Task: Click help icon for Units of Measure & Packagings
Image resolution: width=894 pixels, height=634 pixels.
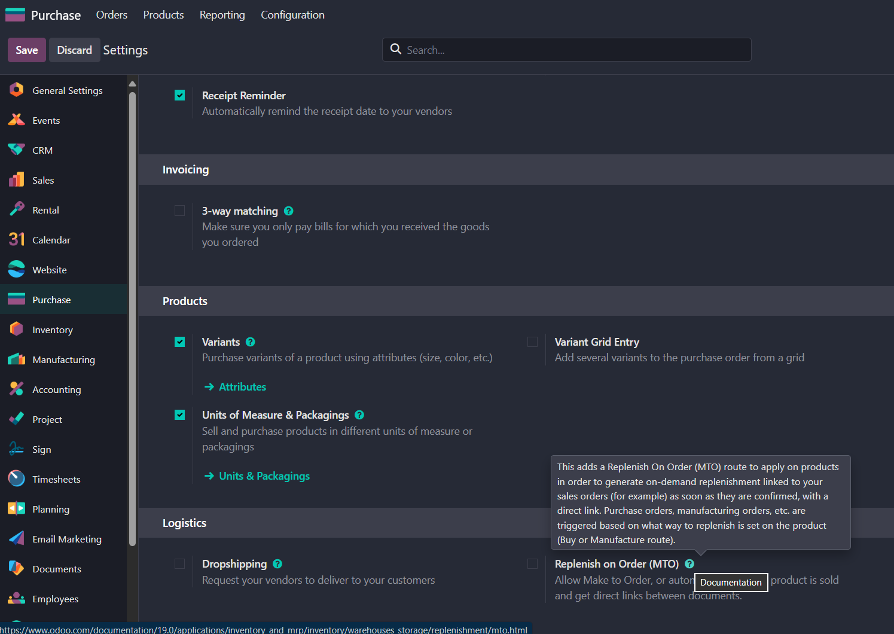Action: (359, 415)
